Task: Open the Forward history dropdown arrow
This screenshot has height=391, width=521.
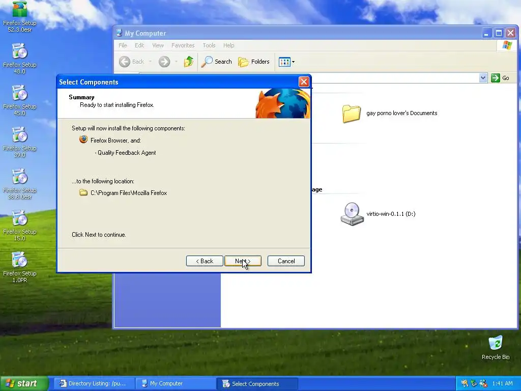Action: click(176, 62)
